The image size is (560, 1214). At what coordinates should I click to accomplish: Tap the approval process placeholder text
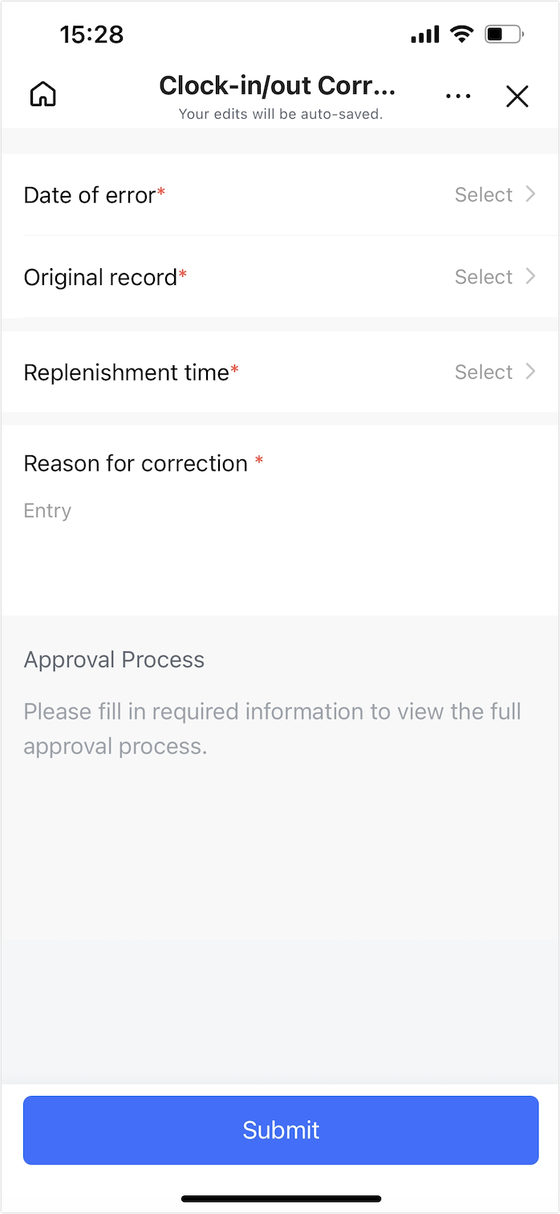point(273,728)
